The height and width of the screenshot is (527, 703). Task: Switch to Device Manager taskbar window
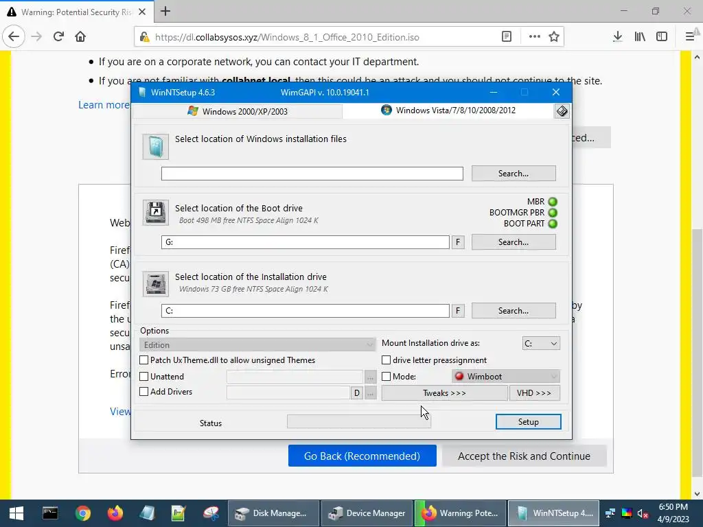[x=367, y=513]
